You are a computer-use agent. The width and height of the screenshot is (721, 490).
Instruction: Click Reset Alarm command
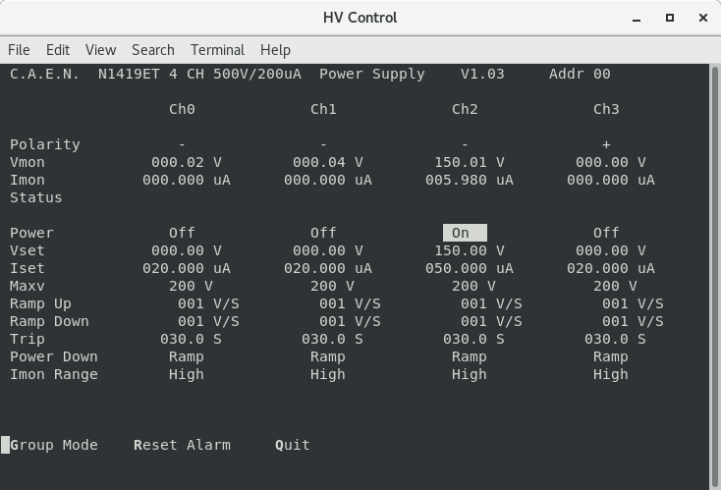[182, 445]
